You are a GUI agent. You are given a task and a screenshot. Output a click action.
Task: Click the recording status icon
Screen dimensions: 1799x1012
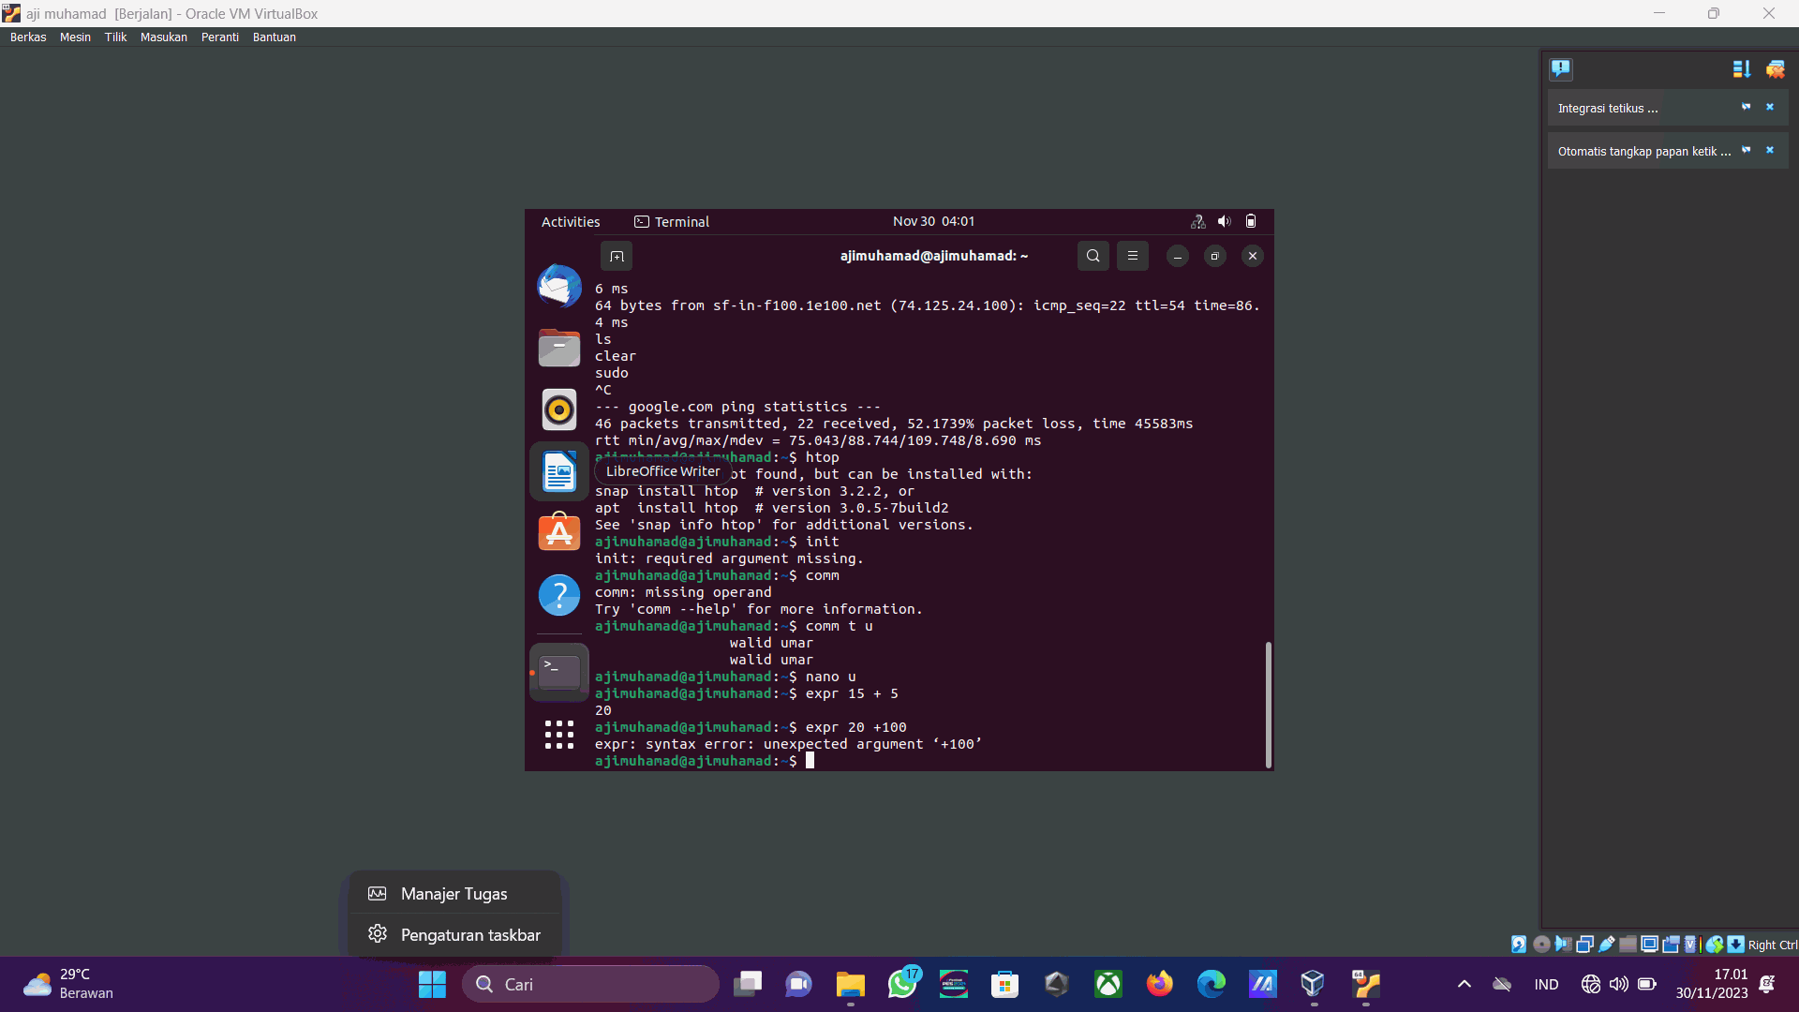click(x=1671, y=945)
